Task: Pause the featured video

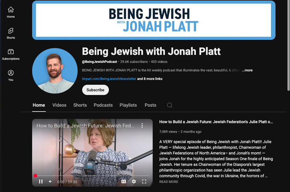Action: (41, 182)
